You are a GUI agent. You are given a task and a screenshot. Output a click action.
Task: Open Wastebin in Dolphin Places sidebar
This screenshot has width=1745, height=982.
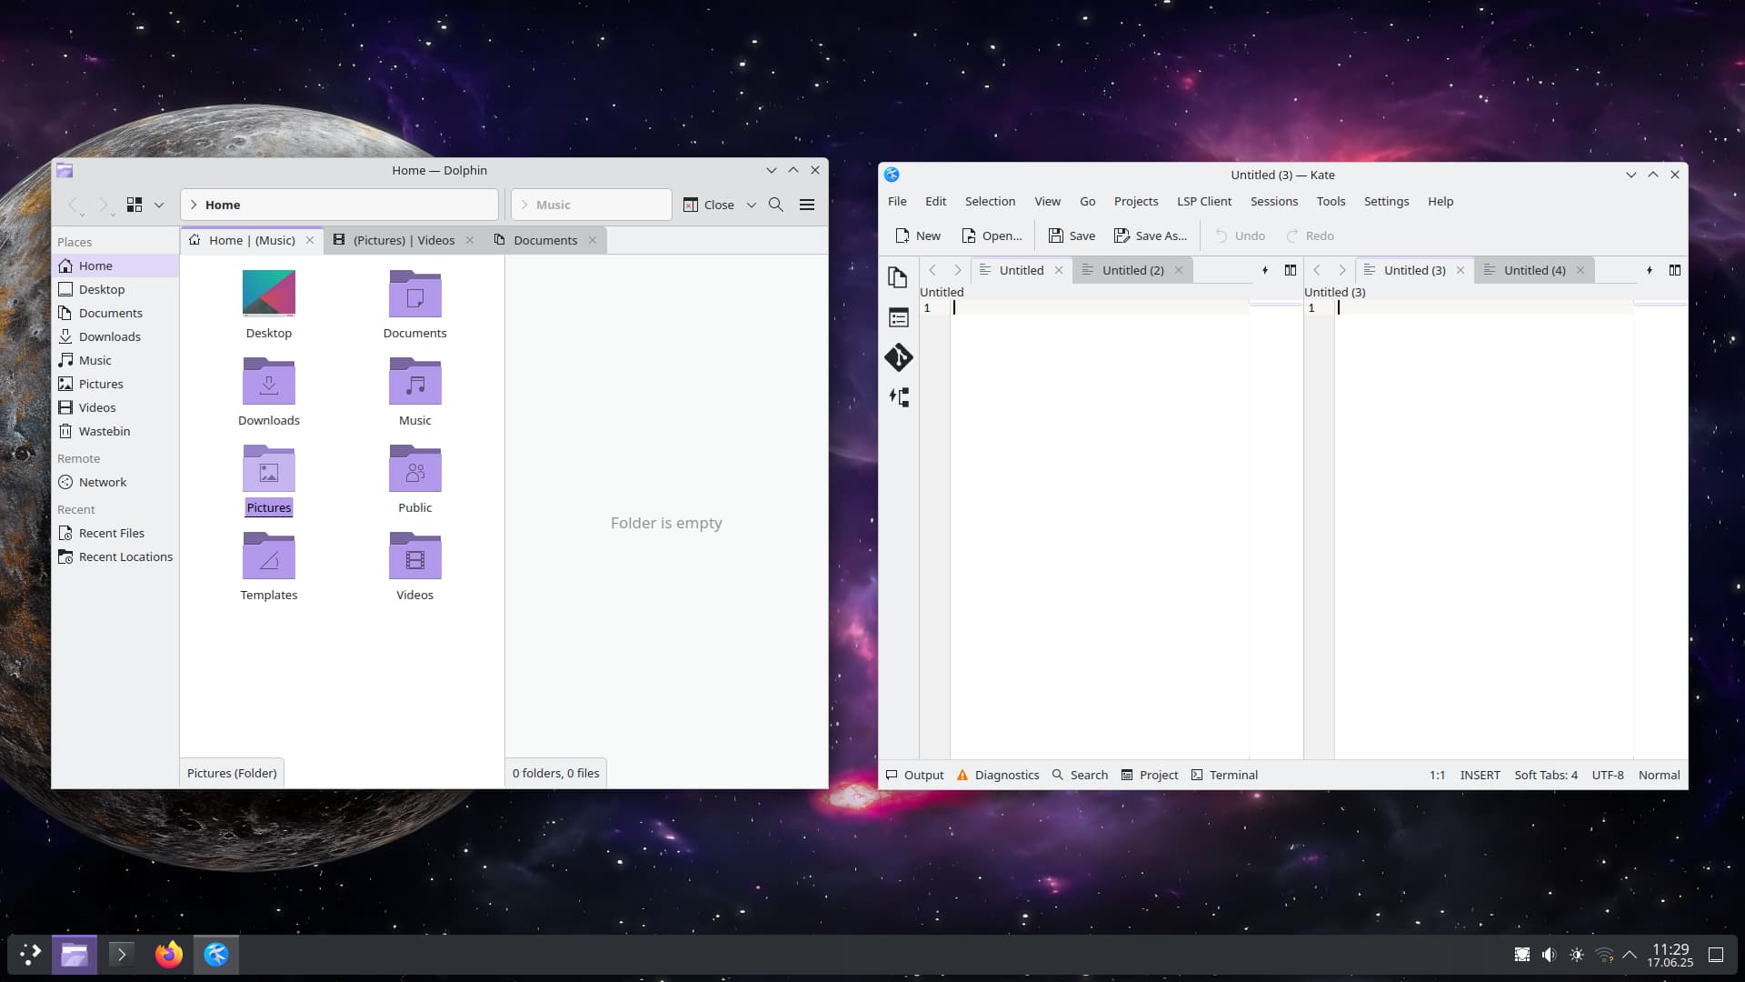[x=115, y=431]
